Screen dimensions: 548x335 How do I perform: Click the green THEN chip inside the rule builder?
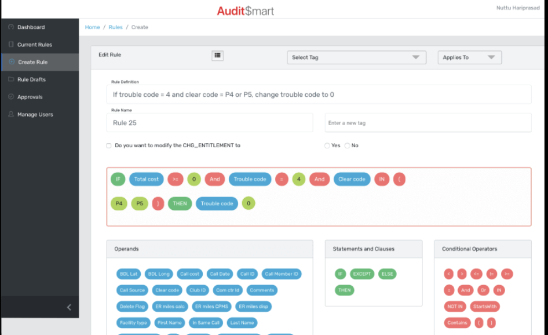pyautogui.click(x=180, y=203)
